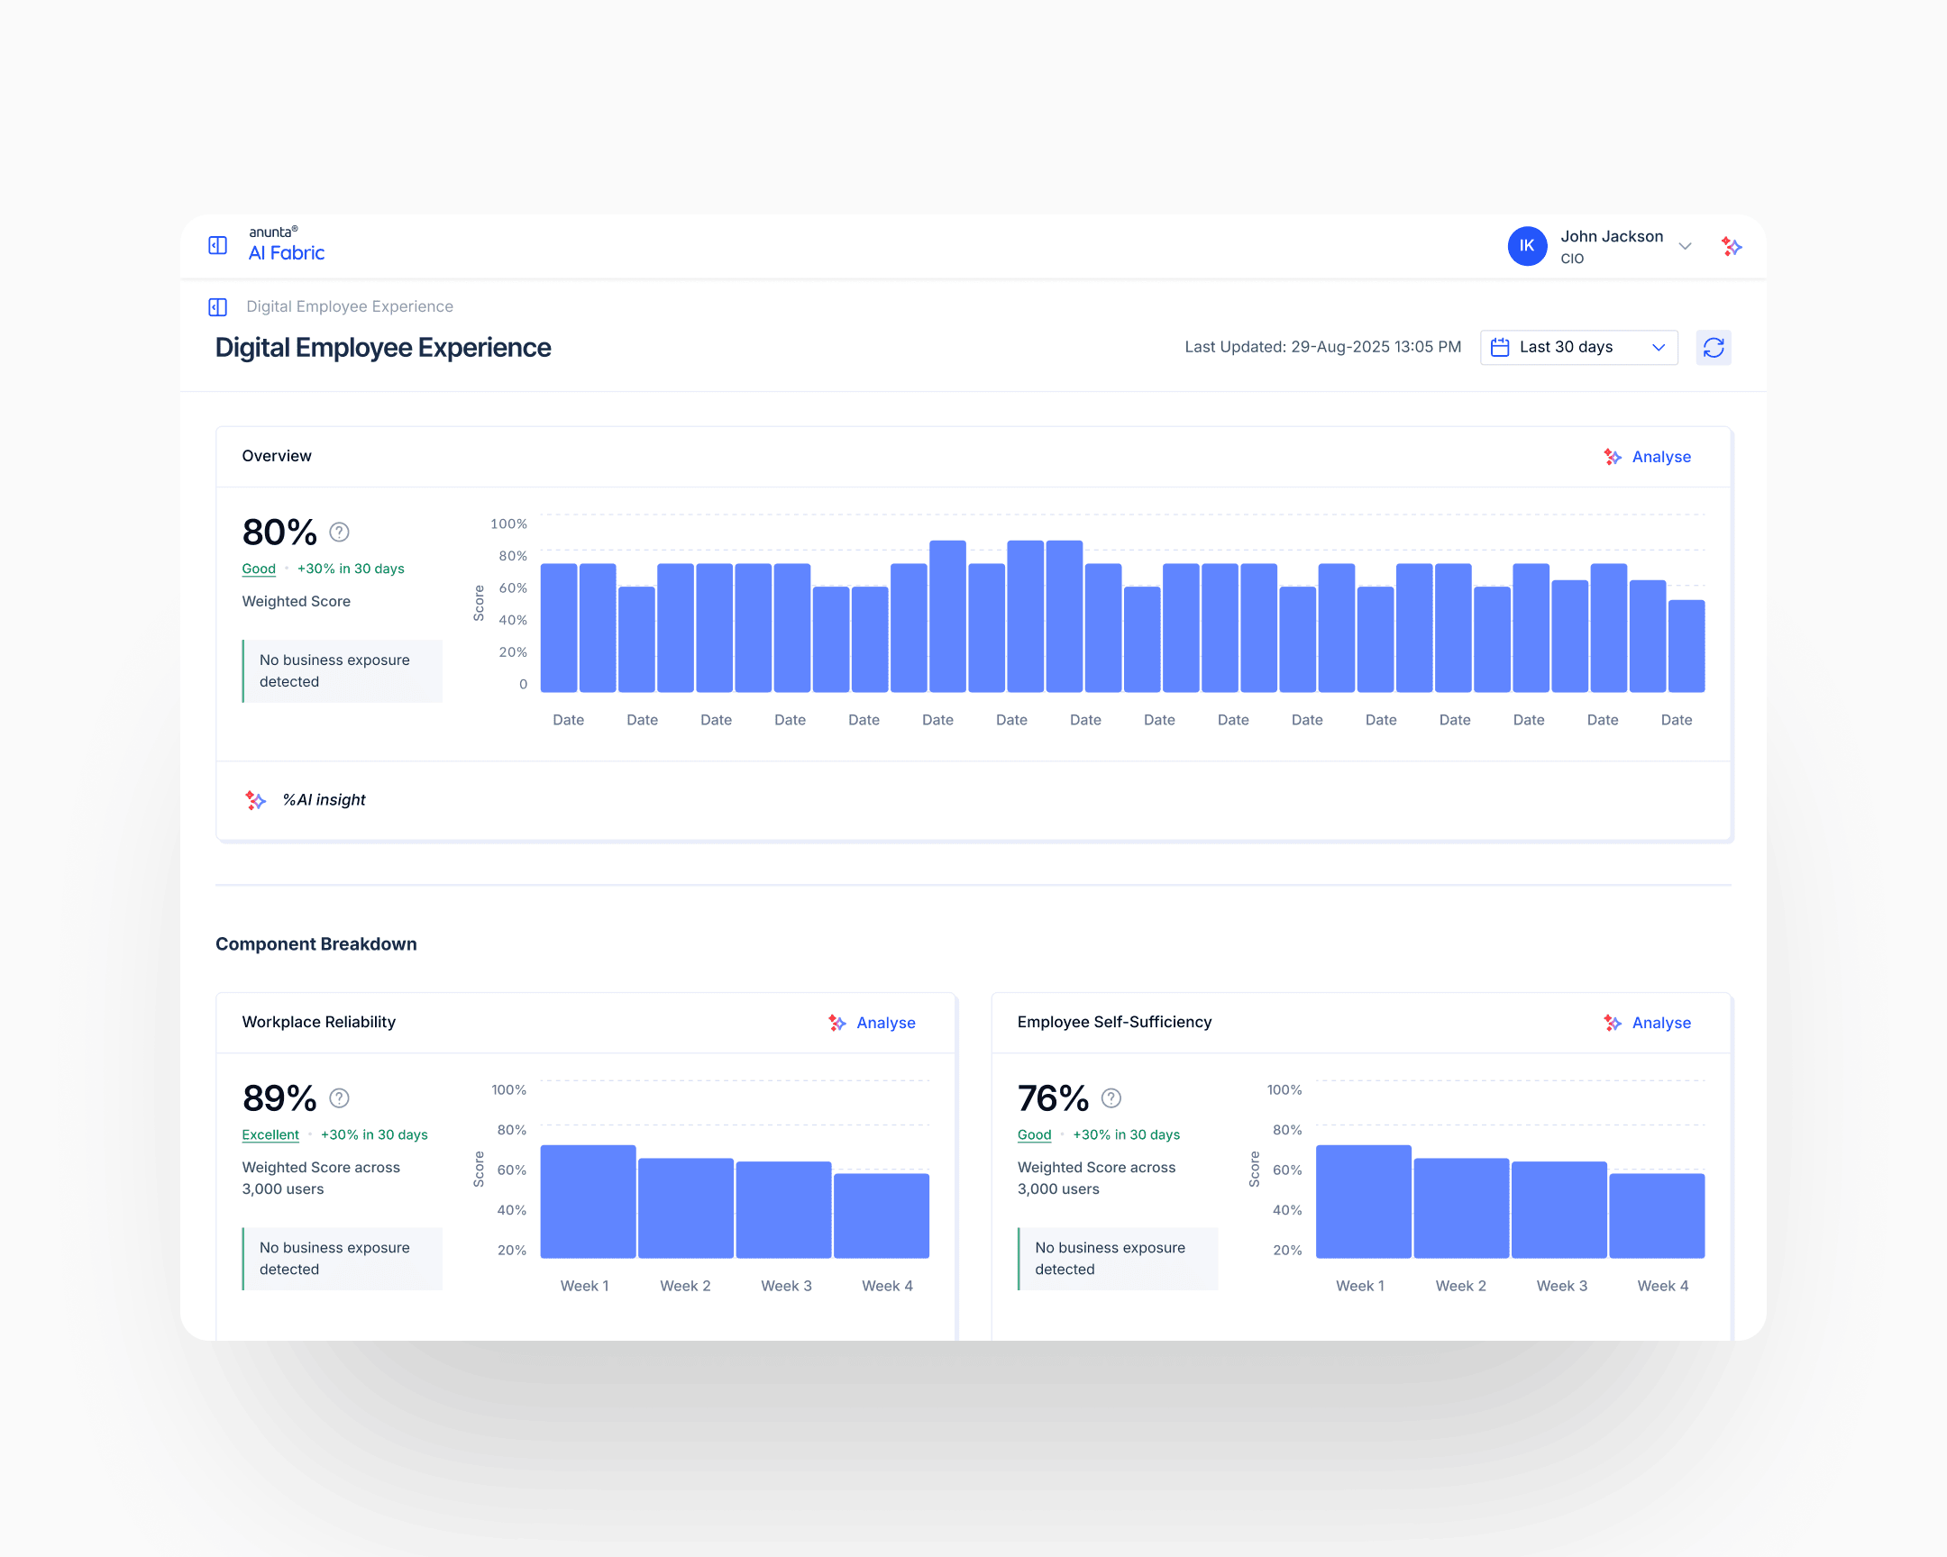The image size is (1947, 1557).
Task: Click the IK avatar circle
Action: pos(1526,245)
